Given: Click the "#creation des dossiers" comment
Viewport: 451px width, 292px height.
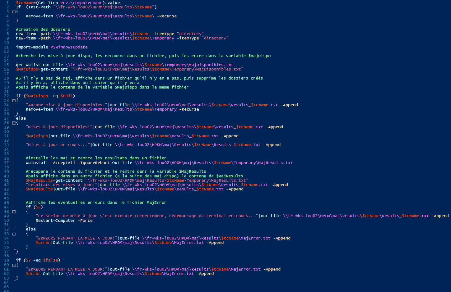Looking at the screenshot, I should point(43,30).
